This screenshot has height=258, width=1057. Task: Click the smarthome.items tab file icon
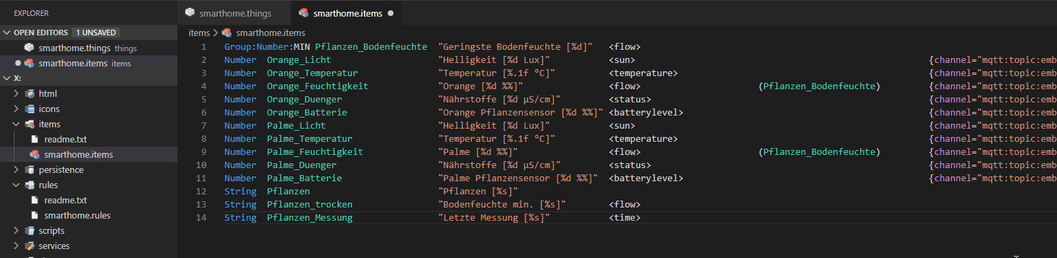[x=304, y=12]
